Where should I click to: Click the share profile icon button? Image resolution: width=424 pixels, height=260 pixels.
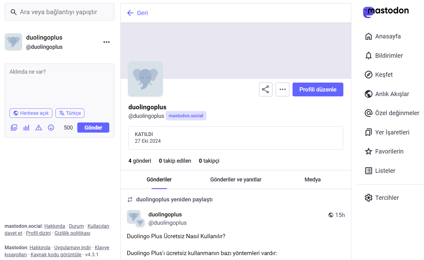pos(265,90)
